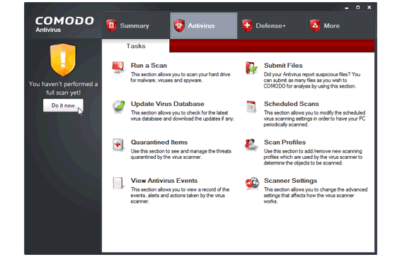Open the Scan Profiles section
Screen dimensions: 407x257
click(285, 143)
